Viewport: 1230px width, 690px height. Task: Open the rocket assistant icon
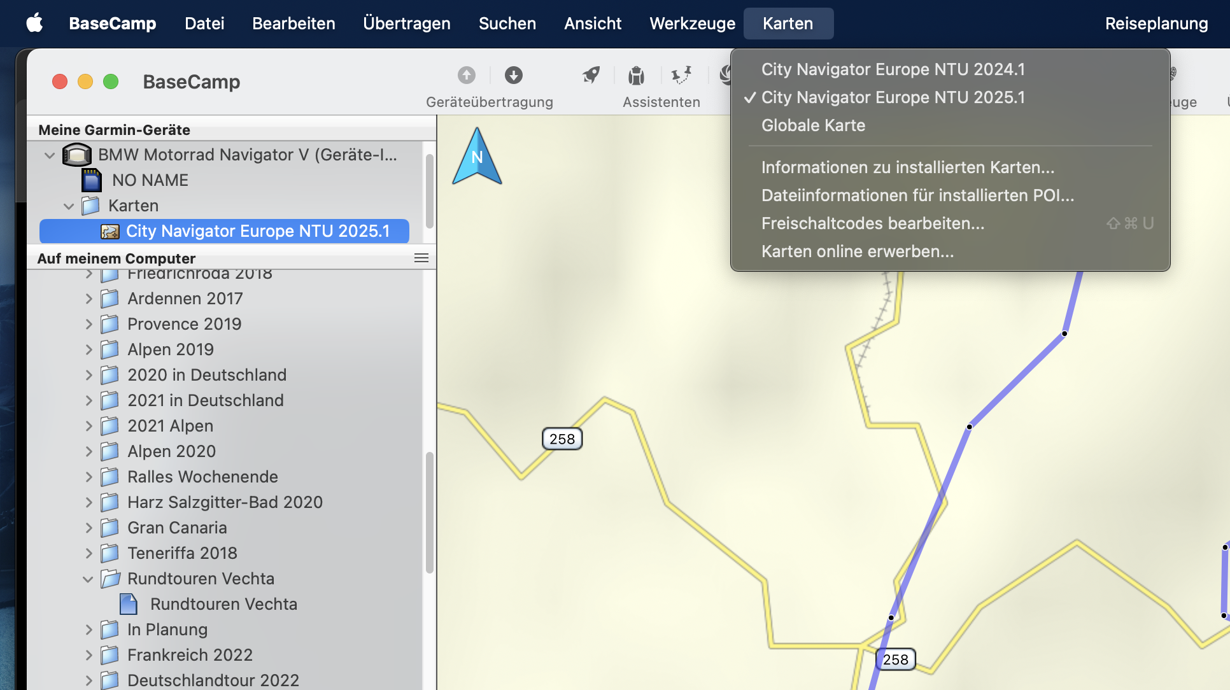pyautogui.click(x=591, y=75)
